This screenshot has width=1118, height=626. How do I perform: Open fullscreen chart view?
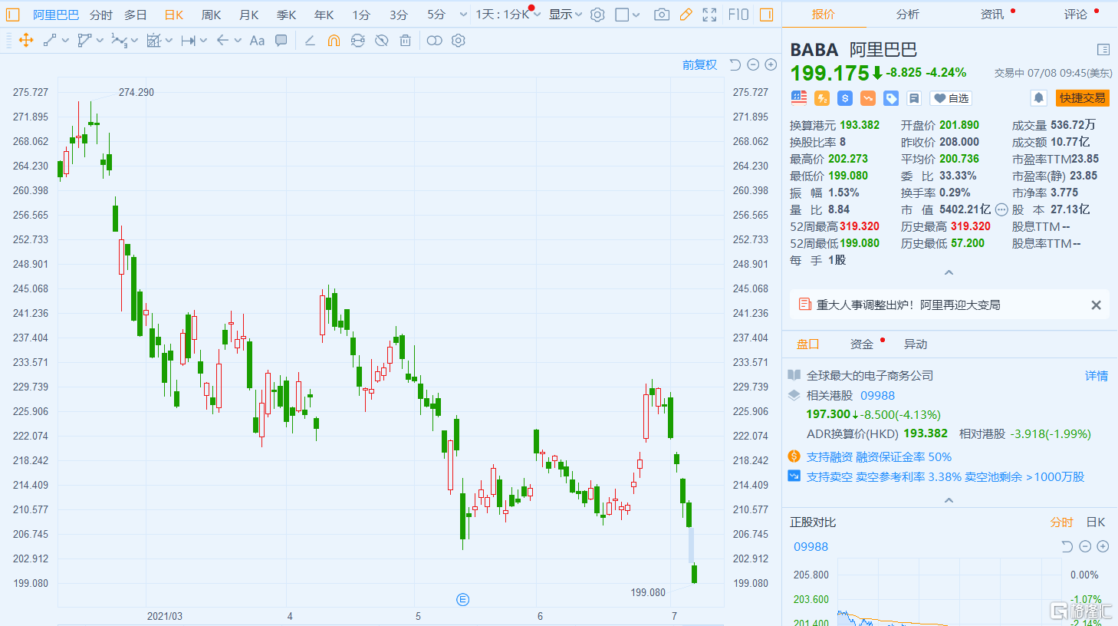pos(710,15)
